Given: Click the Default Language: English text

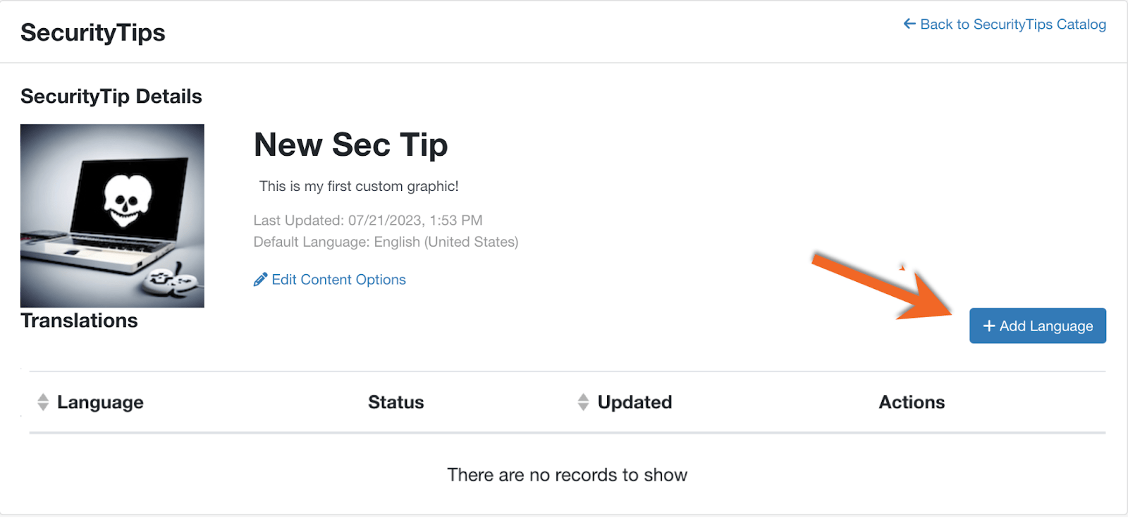Looking at the screenshot, I should pyautogui.click(x=386, y=242).
